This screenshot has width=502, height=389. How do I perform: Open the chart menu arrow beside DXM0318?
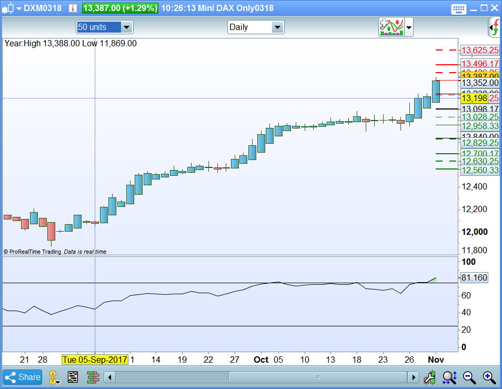(19, 8)
